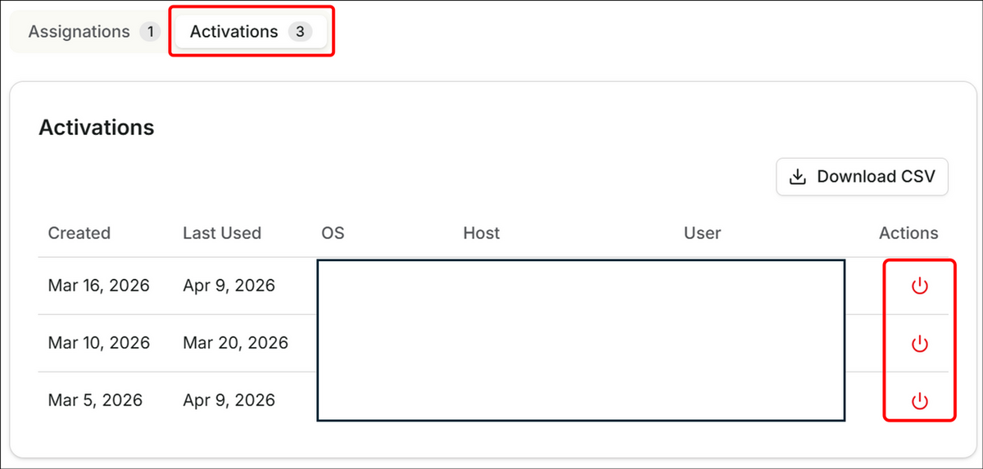Click the Host column header
Screen dimensions: 983x469
(x=481, y=233)
